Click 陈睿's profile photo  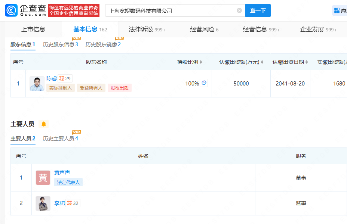pyautogui.click(x=37, y=84)
